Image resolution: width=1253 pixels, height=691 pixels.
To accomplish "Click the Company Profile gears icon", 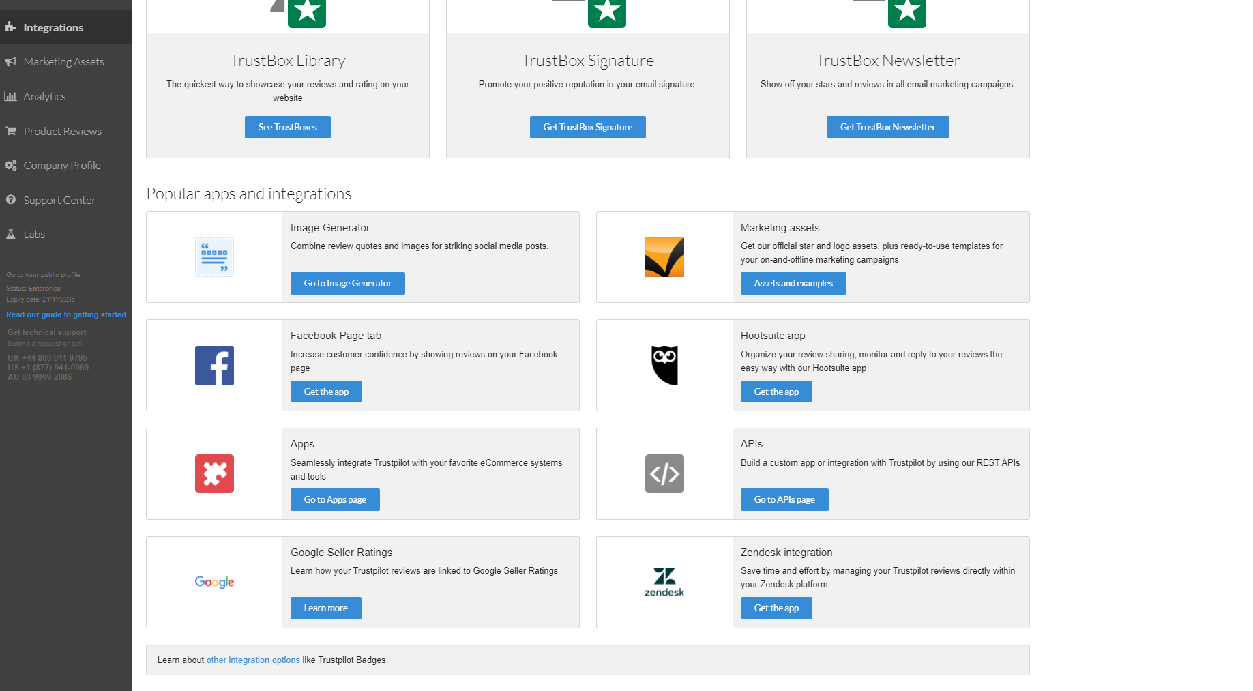I will (11, 165).
